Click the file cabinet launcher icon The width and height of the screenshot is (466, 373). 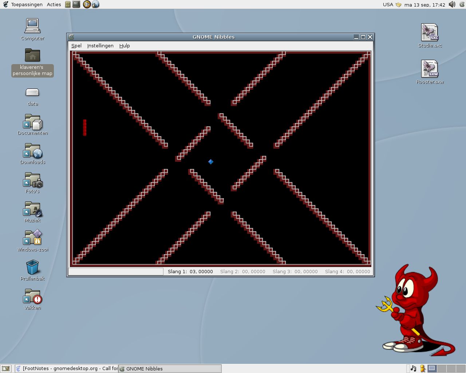click(68, 4)
